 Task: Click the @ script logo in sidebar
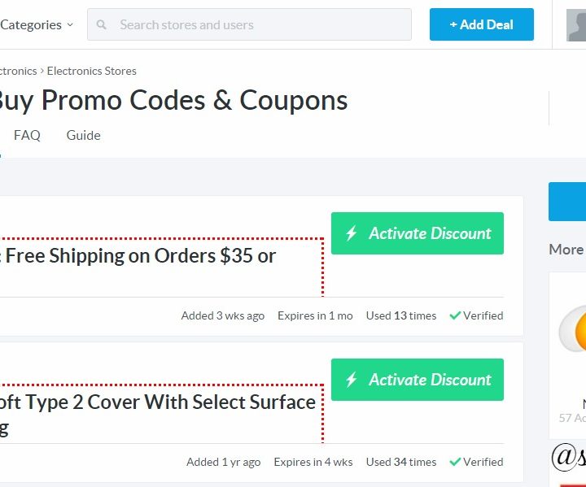pos(569,457)
